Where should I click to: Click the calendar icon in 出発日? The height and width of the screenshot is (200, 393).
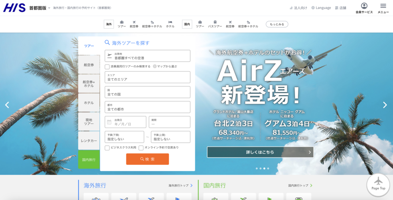(x=109, y=122)
